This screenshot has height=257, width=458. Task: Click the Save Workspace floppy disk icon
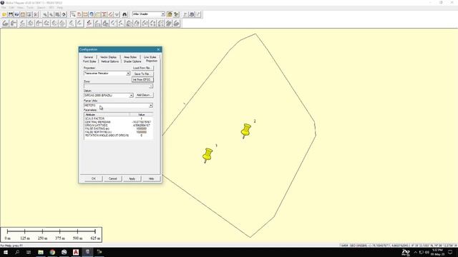click(11, 14)
